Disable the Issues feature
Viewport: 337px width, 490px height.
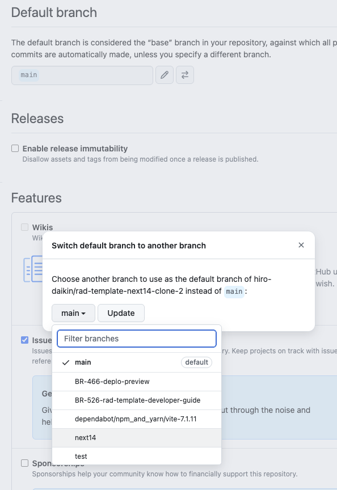pos(24,340)
